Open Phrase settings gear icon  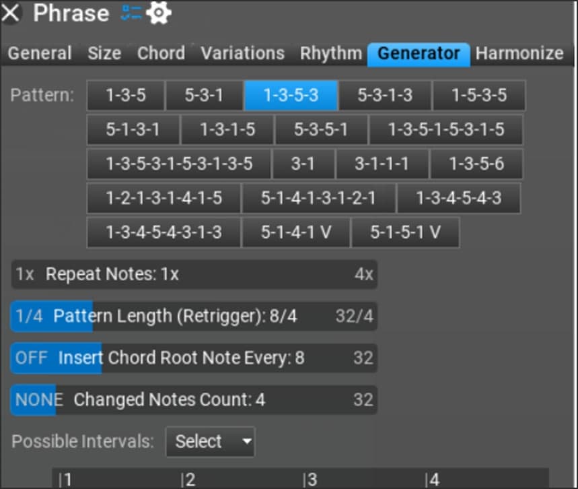(x=159, y=13)
